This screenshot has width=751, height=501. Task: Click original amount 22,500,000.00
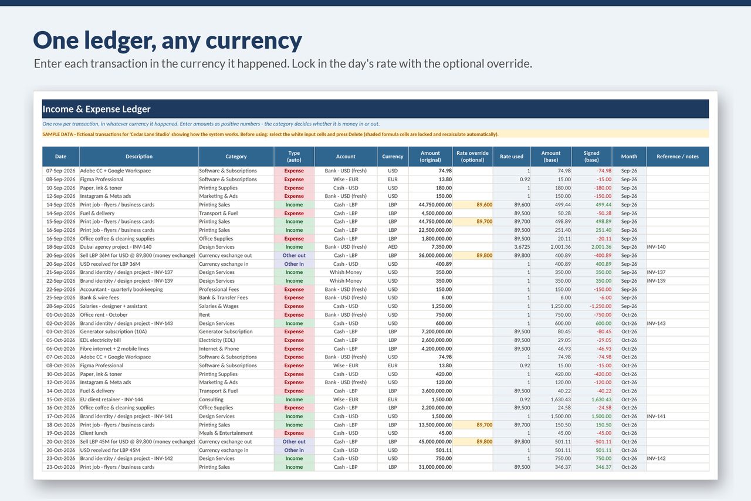430,230
